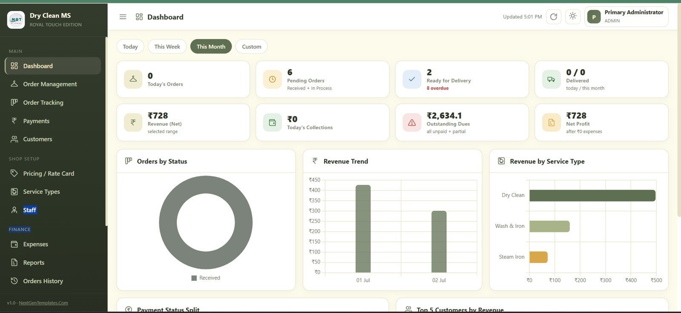Click the Dashboard grid icon beside header title
This screenshot has width=681, height=313.
139,17
